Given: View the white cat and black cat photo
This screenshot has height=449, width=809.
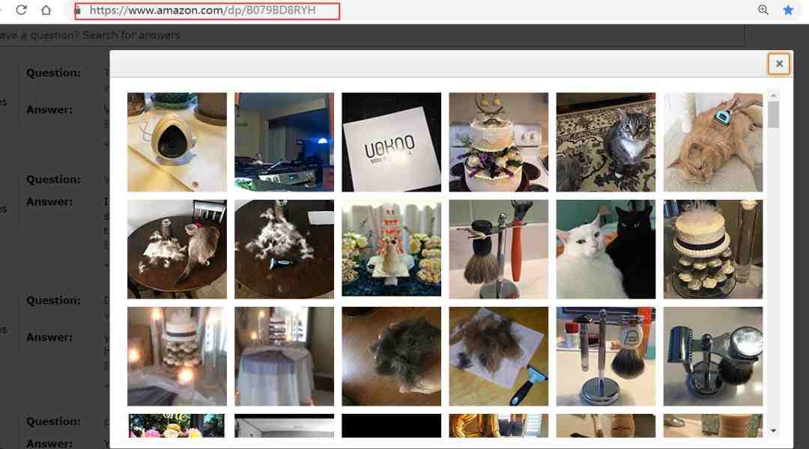Looking at the screenshot, I should (x=606, y=249).
